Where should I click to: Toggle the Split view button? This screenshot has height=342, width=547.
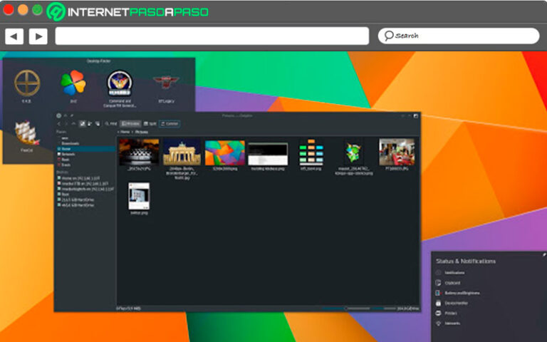(x=150, y=123)
